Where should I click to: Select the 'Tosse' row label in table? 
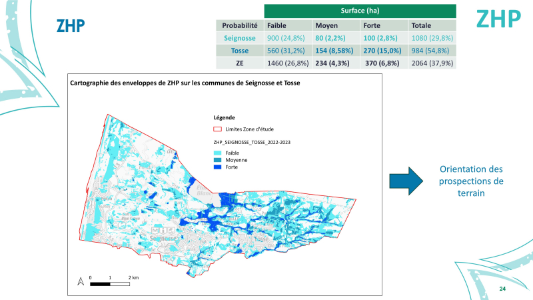(239, 50)
